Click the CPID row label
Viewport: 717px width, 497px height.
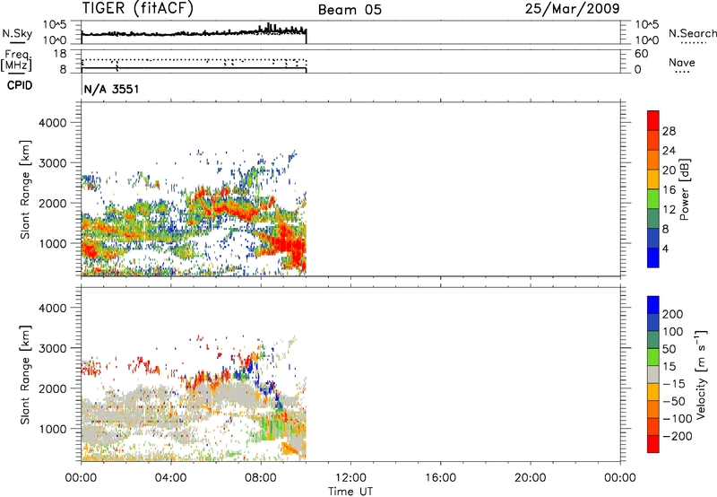tap(20, 85)
